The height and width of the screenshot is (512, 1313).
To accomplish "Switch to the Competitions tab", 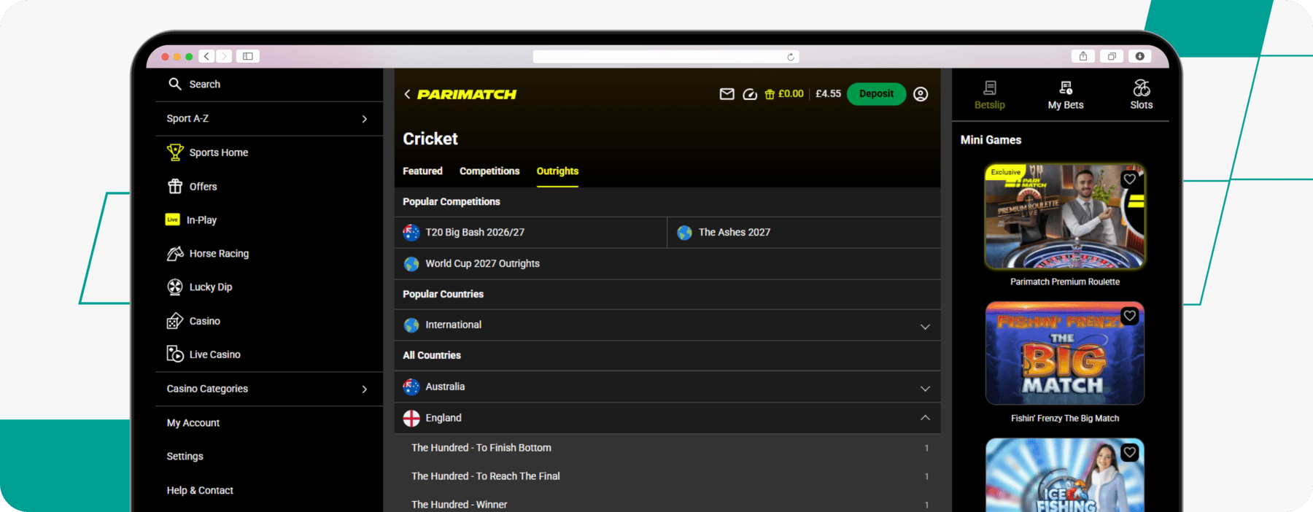I will [x=489, y=171].
